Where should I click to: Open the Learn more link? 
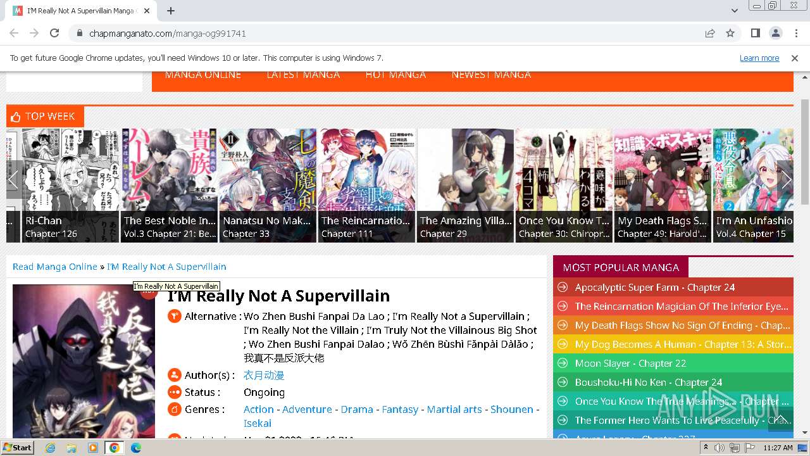[759, 58]
